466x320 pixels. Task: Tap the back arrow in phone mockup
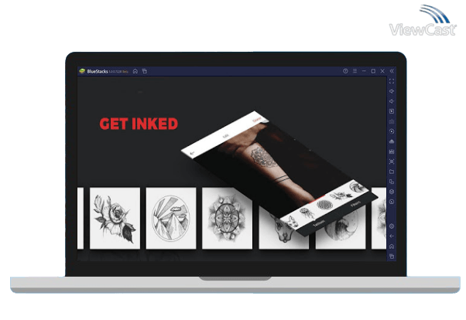(192, 153)
